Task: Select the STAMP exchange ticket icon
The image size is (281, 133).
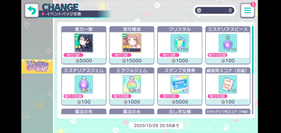Action: point(180,84)
